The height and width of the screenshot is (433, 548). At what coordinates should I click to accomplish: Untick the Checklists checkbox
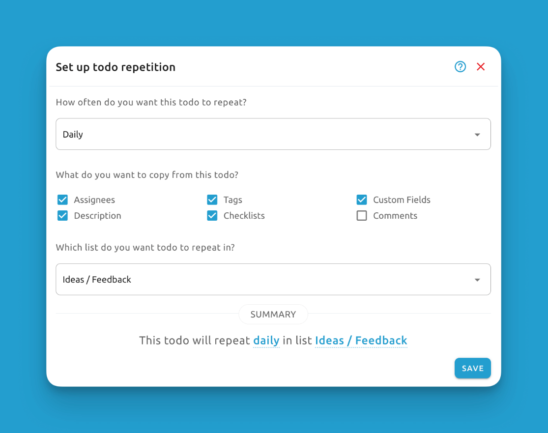click(212, 215)
